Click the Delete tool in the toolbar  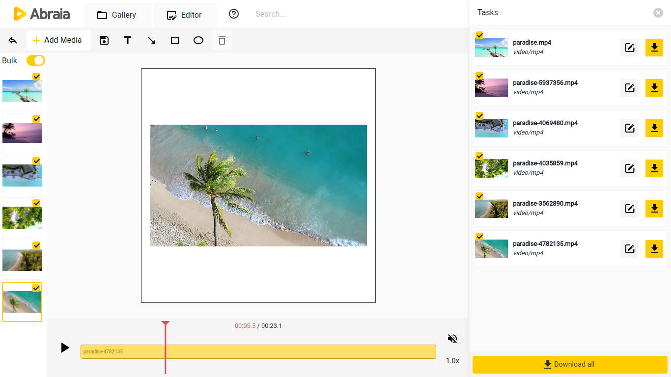(x=222, y=40)
